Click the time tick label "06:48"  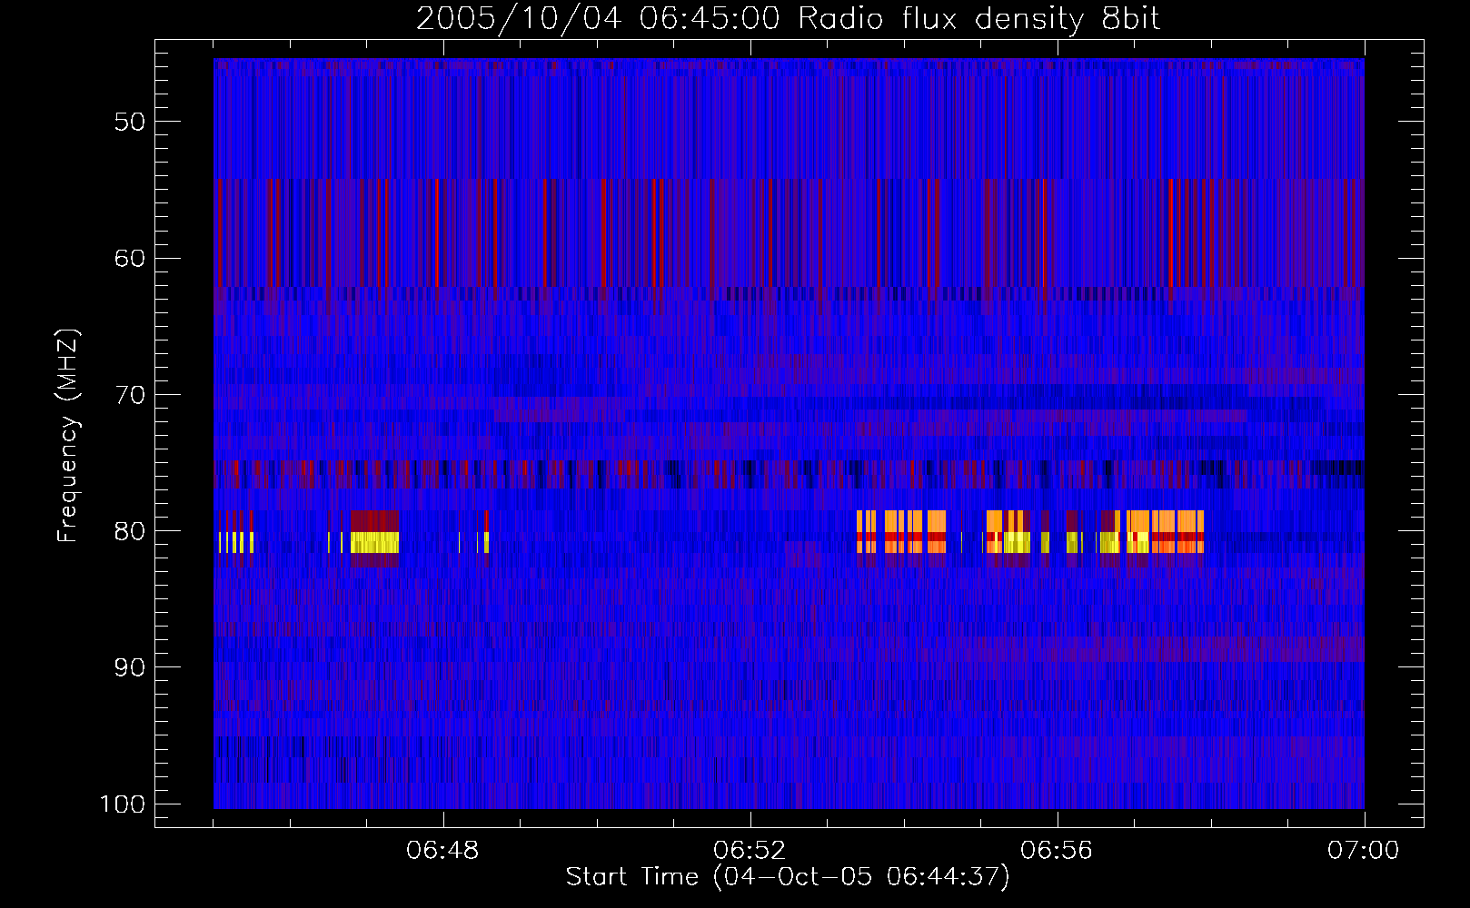(443, 851)
